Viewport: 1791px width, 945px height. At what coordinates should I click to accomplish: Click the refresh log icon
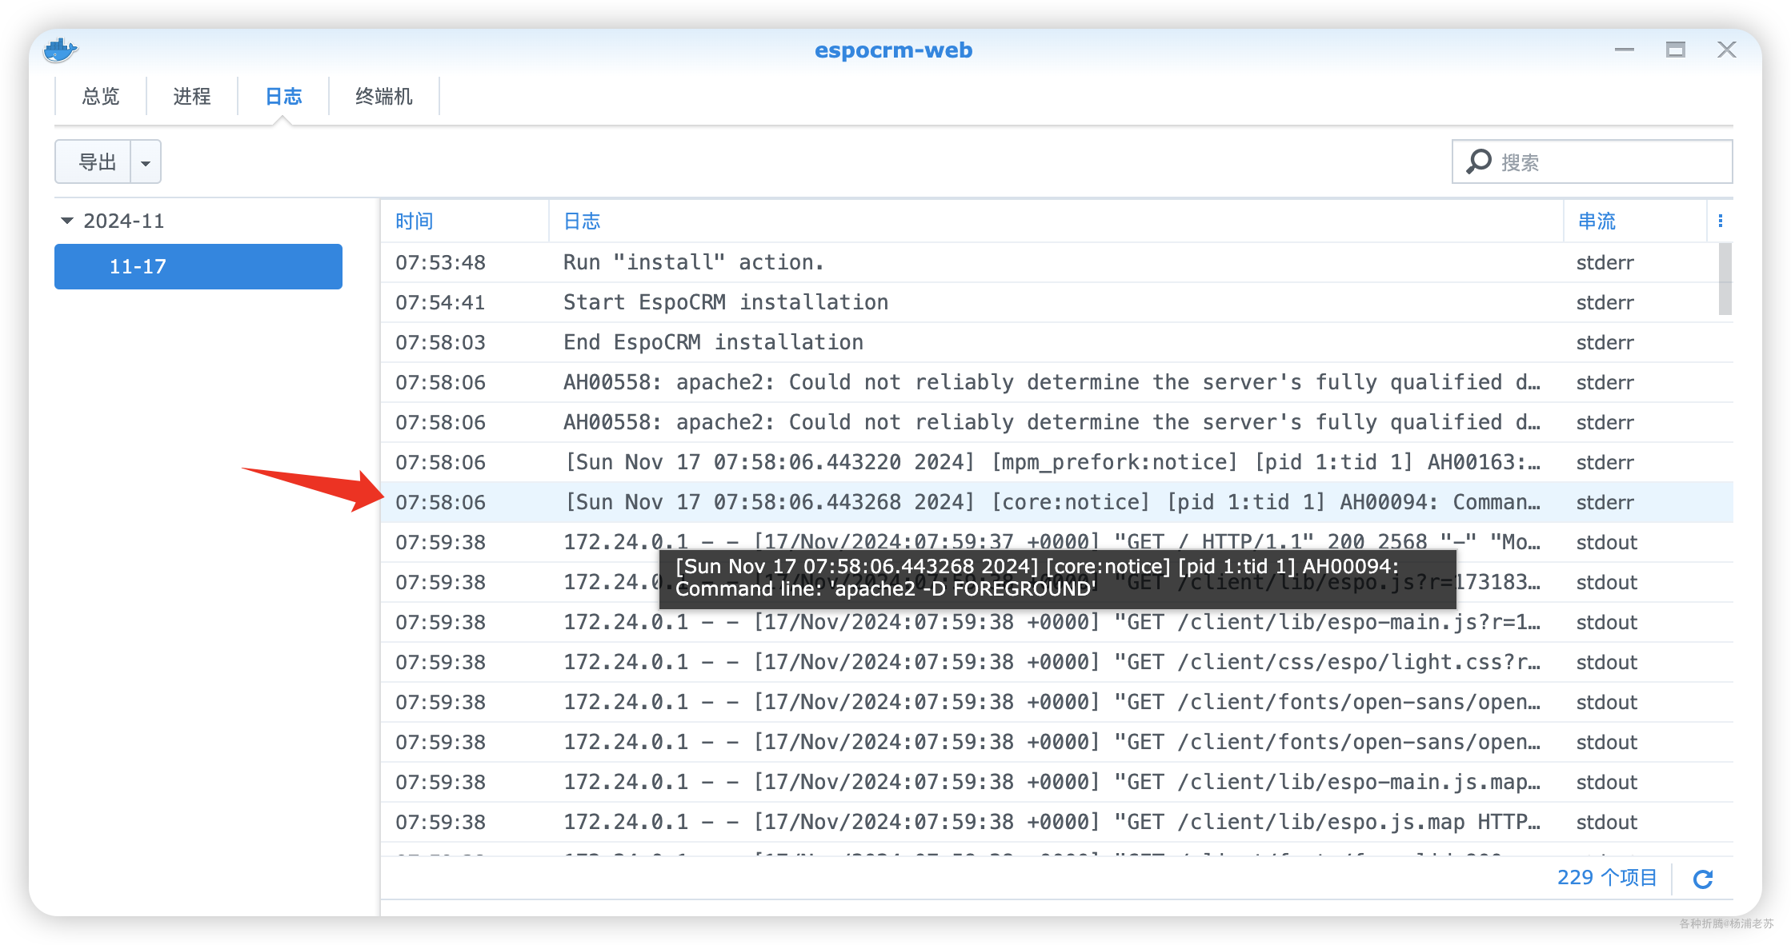pos(1703,879)
